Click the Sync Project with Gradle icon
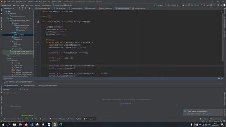 pyautogui.click(x=208, y=5)
